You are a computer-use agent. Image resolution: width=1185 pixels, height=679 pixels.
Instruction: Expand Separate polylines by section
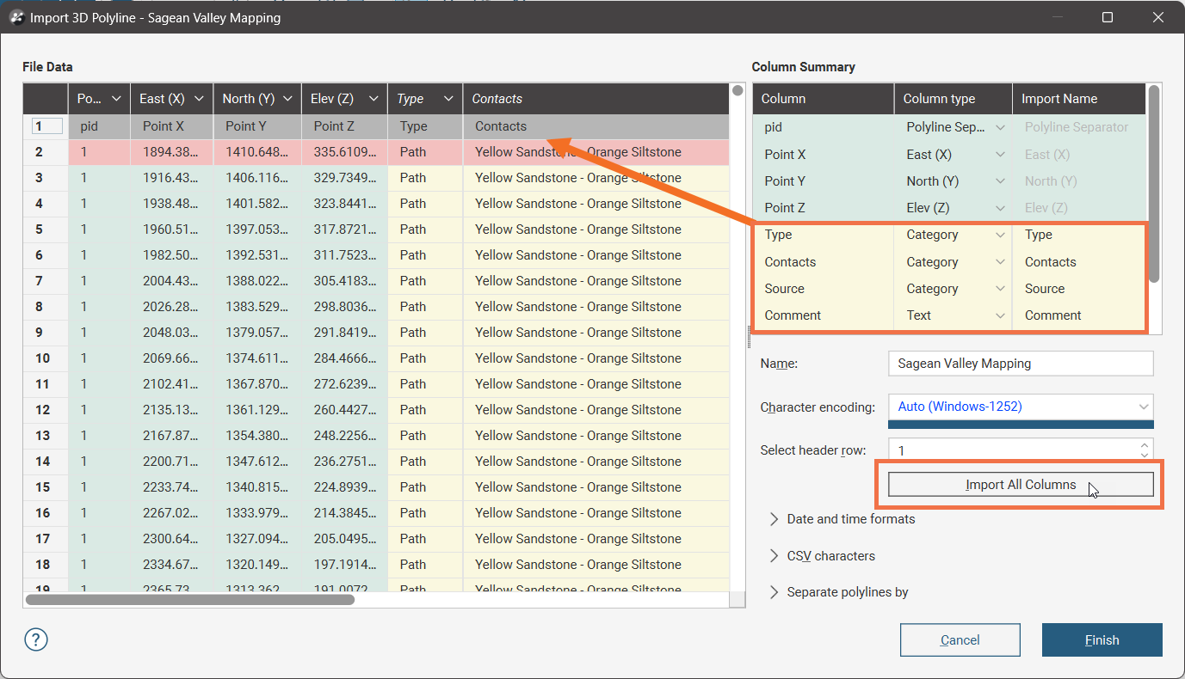774,592
